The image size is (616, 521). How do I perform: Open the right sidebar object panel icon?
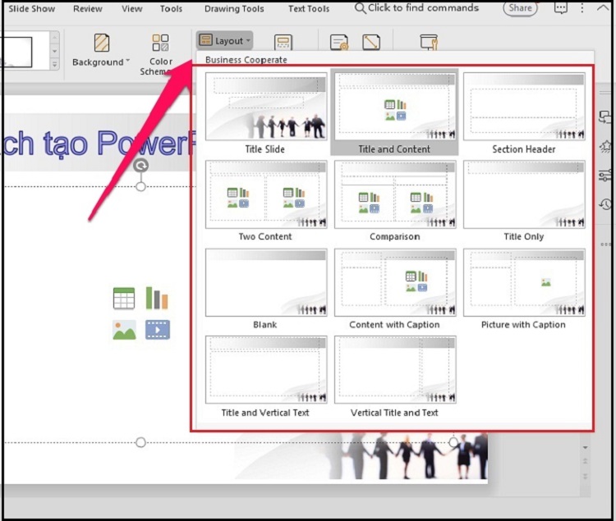(605, 117)
